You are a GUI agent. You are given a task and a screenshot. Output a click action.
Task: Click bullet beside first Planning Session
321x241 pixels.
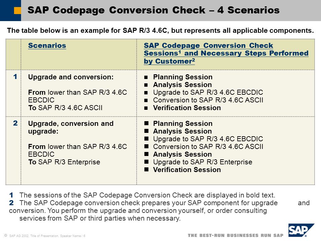146,77
